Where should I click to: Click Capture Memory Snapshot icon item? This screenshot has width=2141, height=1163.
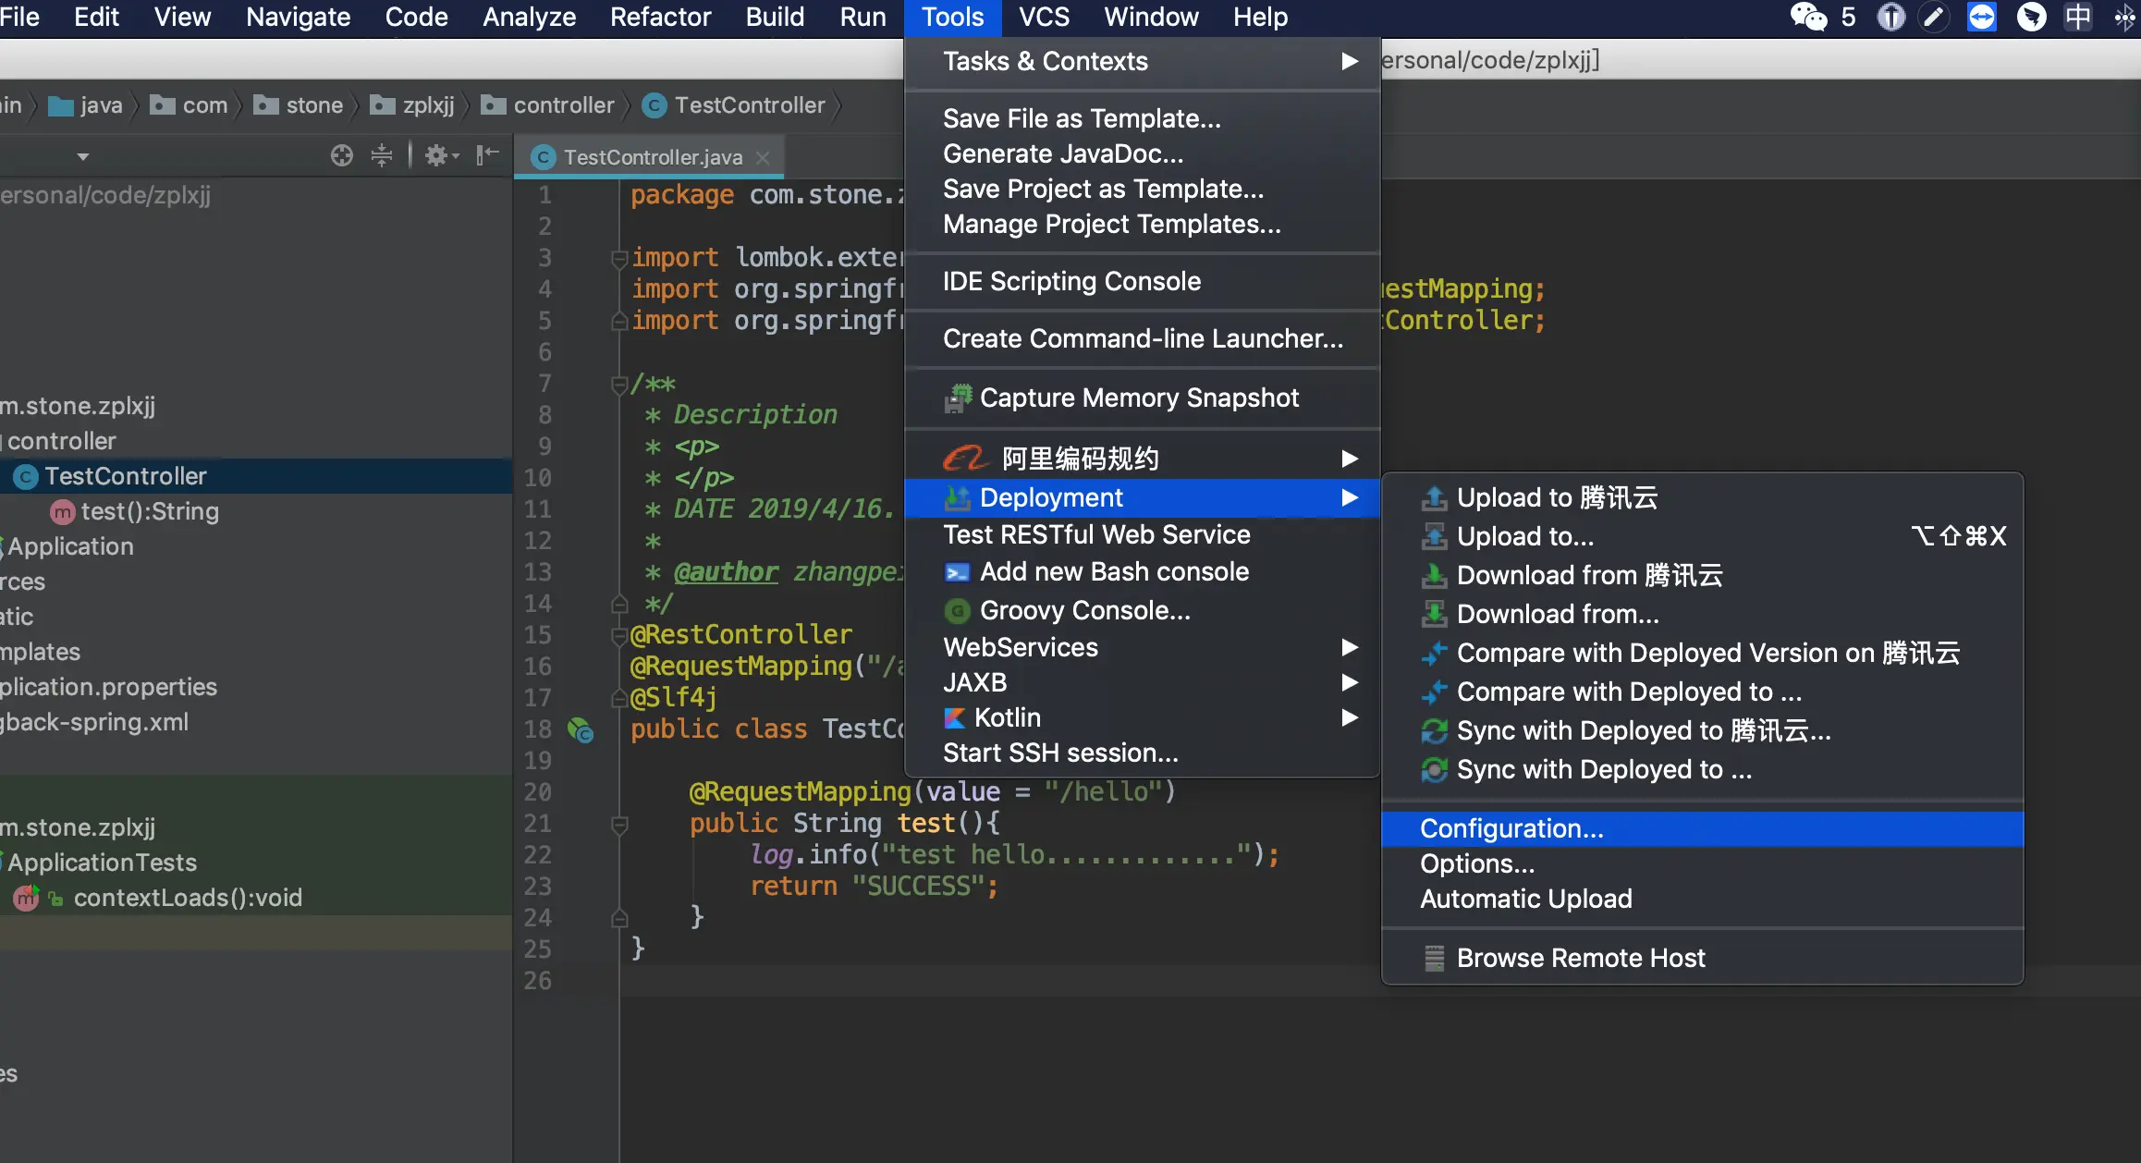[958, 398]
